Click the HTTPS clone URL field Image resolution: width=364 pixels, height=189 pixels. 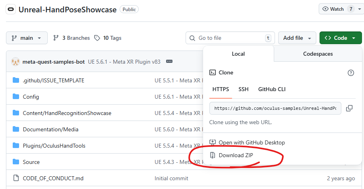(x=275, y=108)
